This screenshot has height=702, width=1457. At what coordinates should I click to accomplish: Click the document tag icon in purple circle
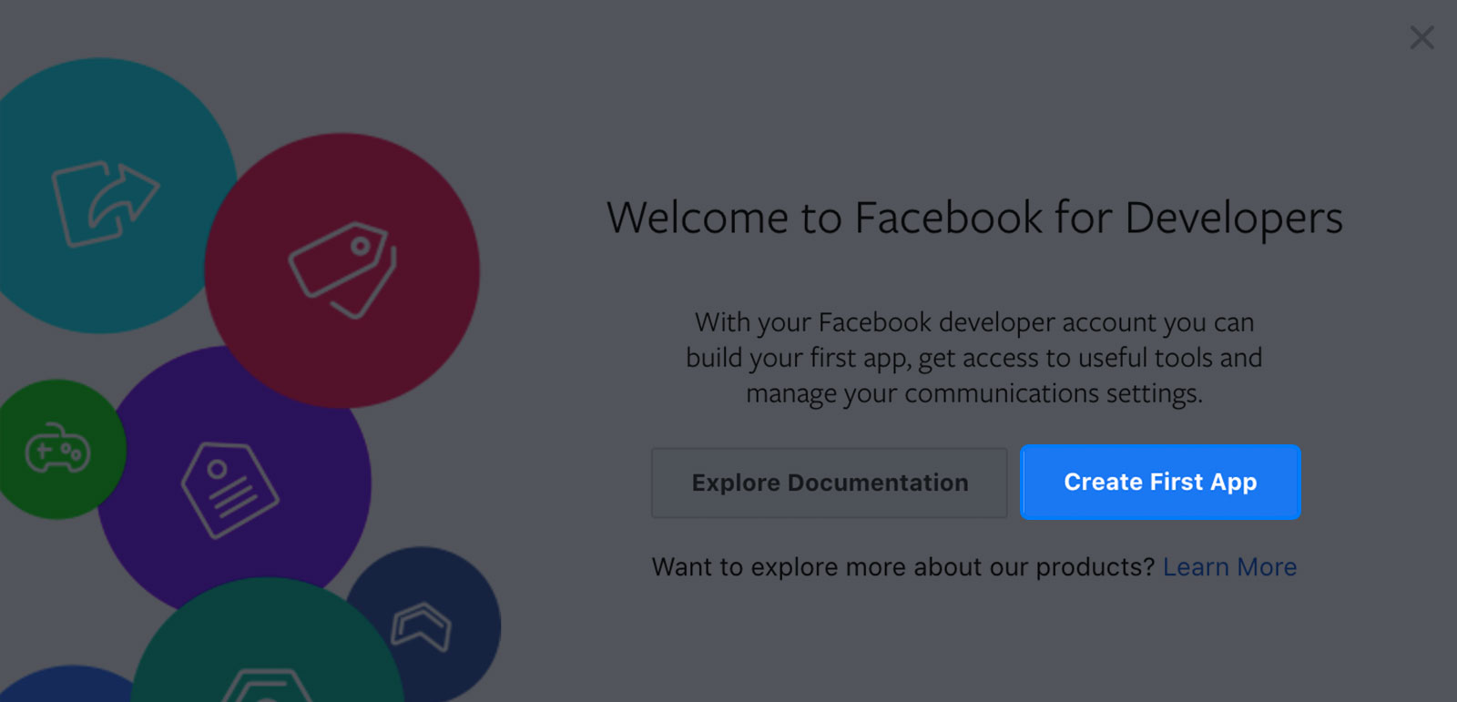229,490
